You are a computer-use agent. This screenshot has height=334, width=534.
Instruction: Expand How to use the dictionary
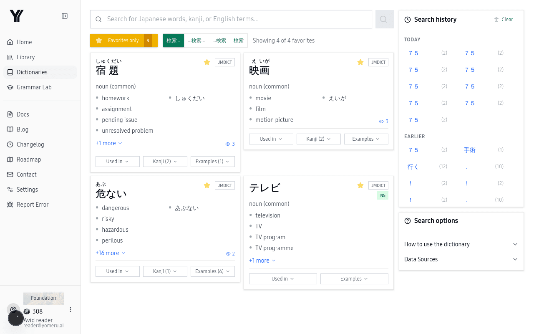(x=461, y=244)
